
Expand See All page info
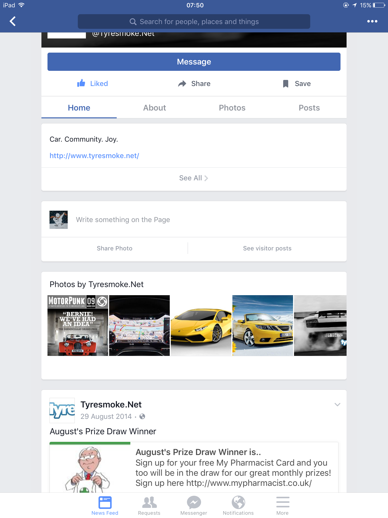tap(194, 178)
